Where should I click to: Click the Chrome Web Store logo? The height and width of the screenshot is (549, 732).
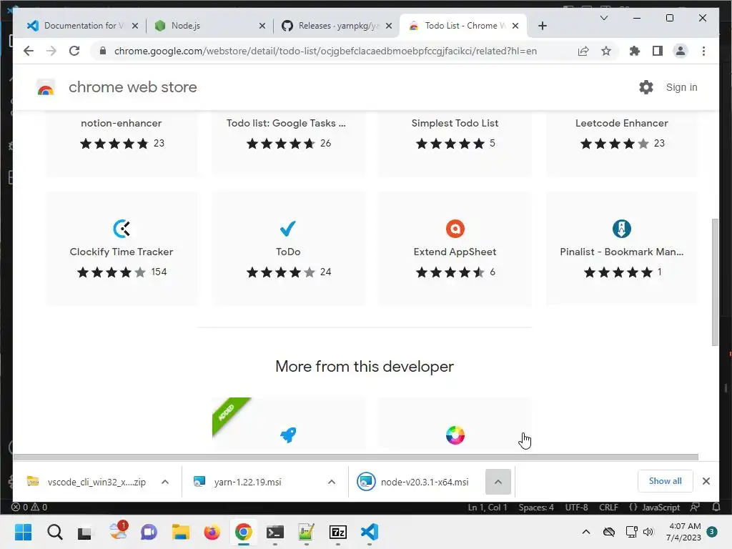pyautogui.click(x=46, y=87)
